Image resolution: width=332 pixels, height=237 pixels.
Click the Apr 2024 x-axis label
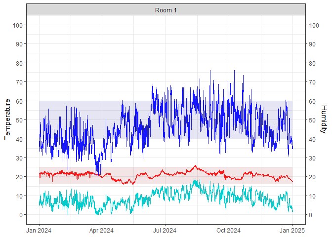pyautogui.click(x=101, y=230)
